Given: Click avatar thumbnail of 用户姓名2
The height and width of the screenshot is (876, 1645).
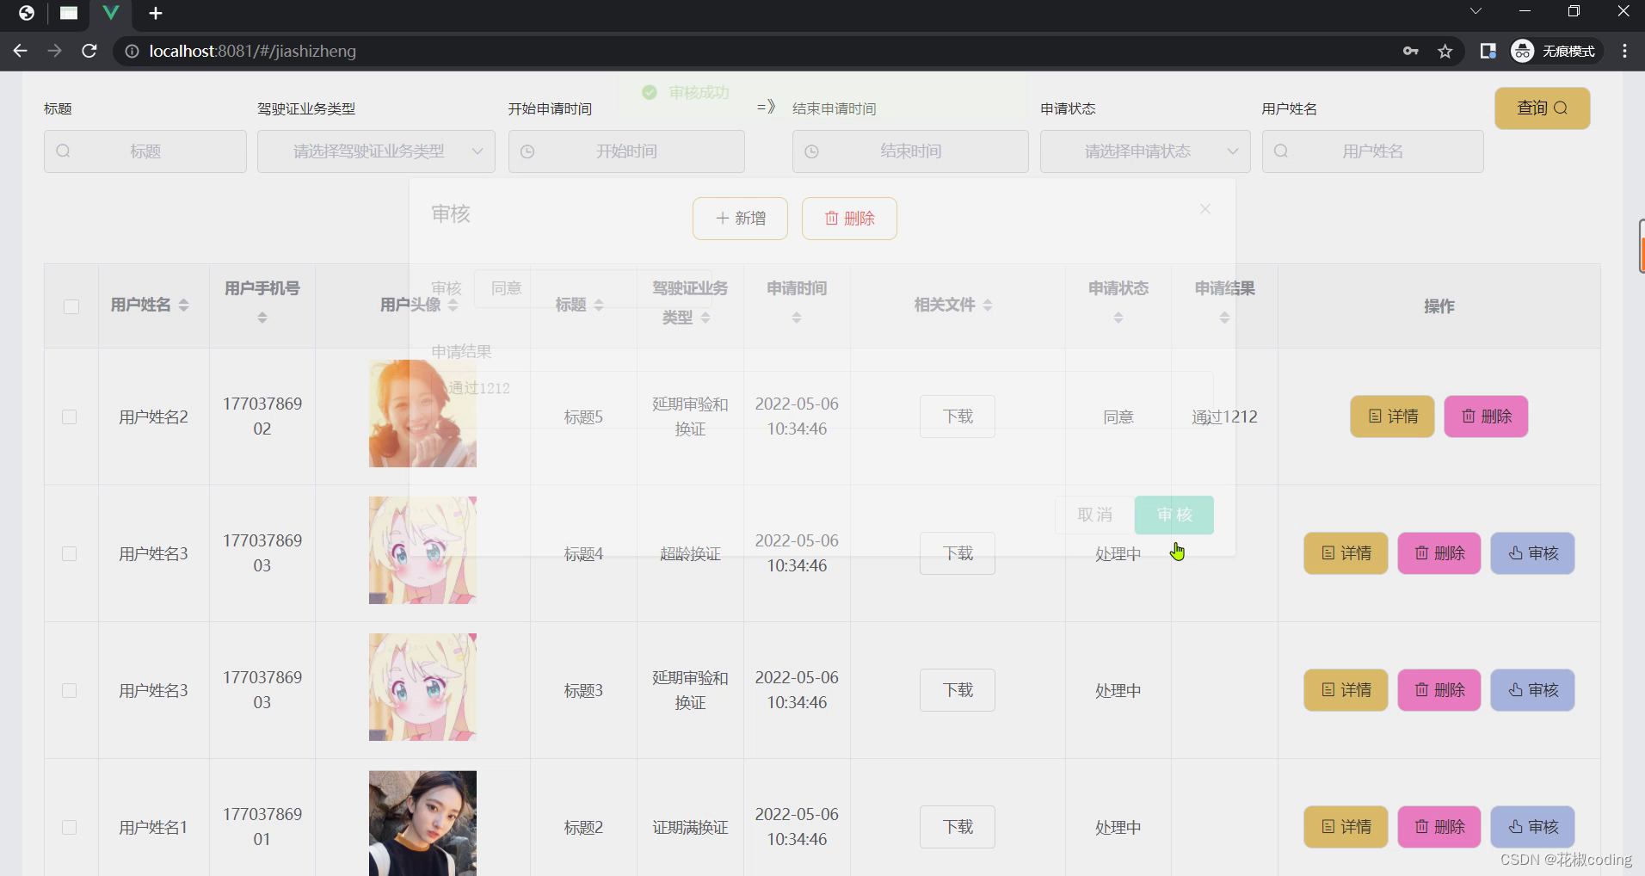Looking at the screenshot, I should coord(422,414).
